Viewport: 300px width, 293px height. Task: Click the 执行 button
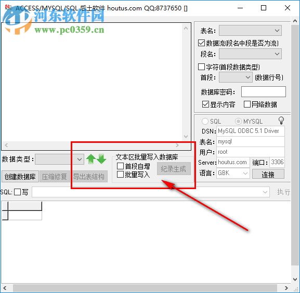pyautogui.click(x=283, y=192)
